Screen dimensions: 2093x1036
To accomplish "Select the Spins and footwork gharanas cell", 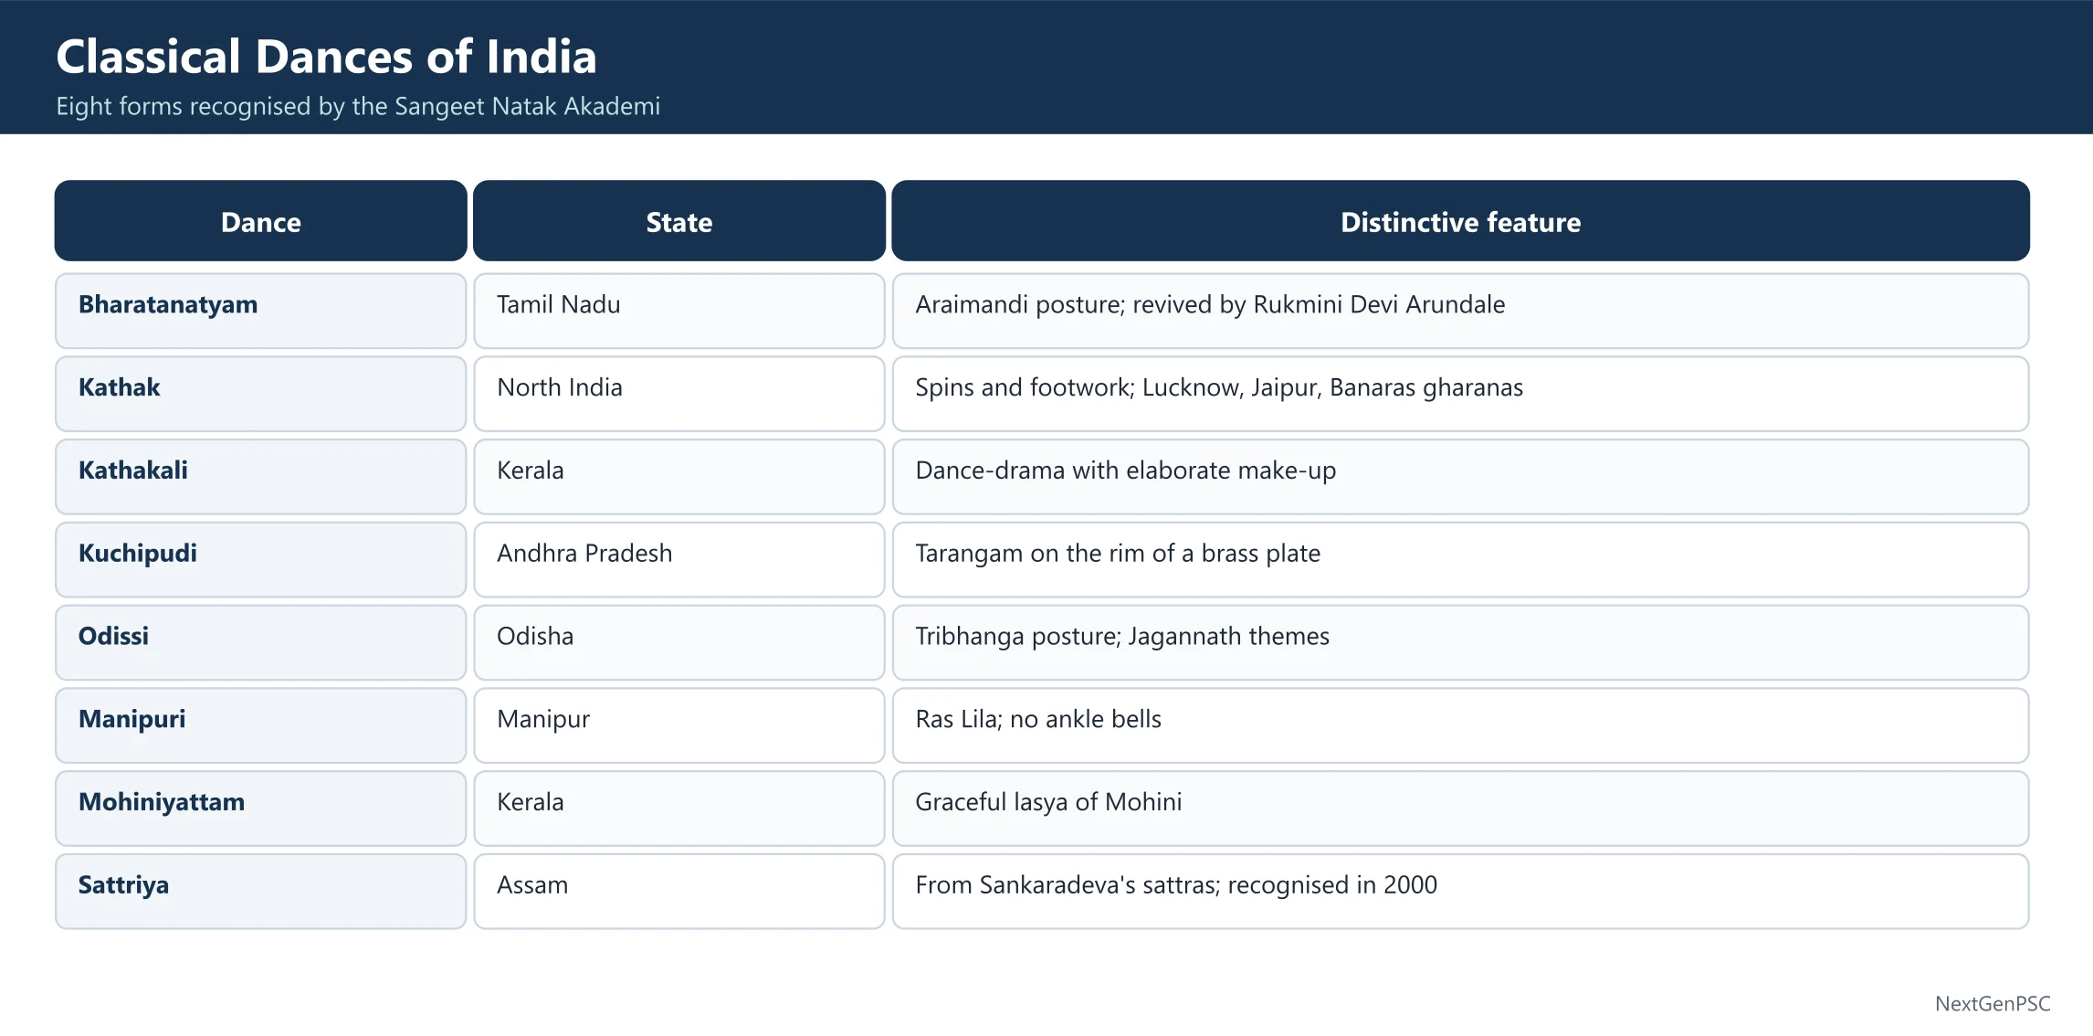I will tap(1460, 394).
